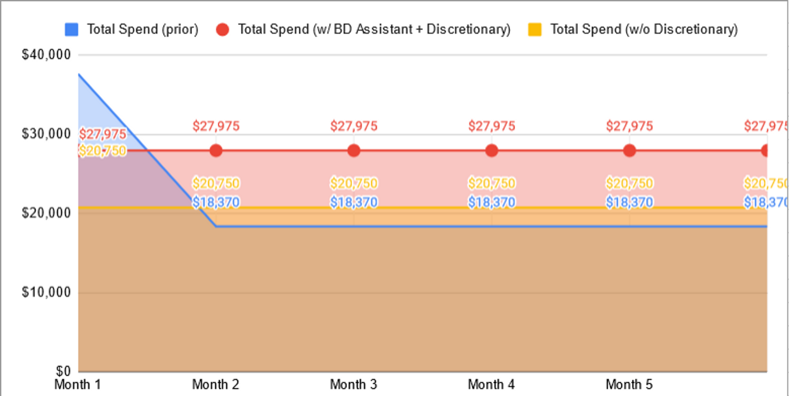The image size is (789, 396).
Task: Click the $27,975 data label above Month 3
Action: [354, 126]
